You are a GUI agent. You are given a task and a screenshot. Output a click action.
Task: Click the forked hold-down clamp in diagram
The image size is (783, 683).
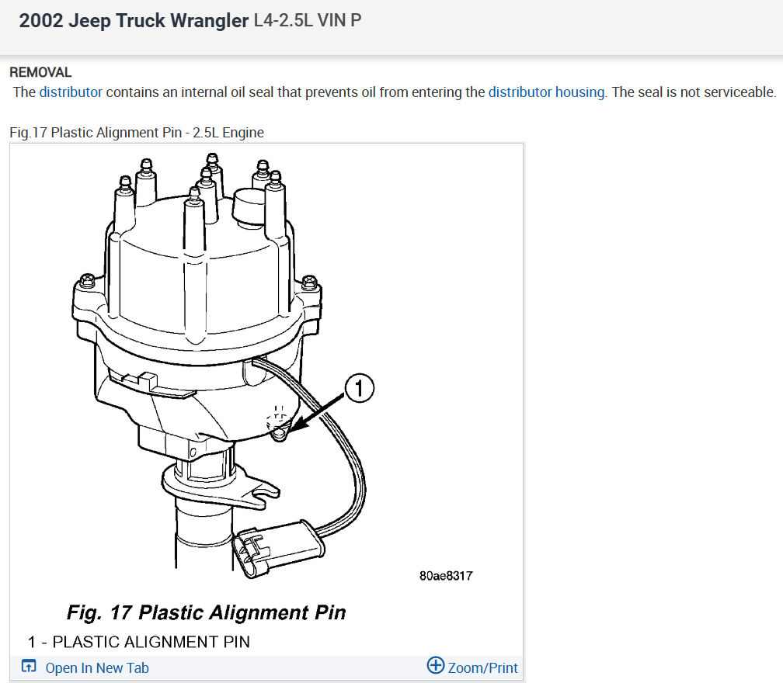tap(220, 487)
